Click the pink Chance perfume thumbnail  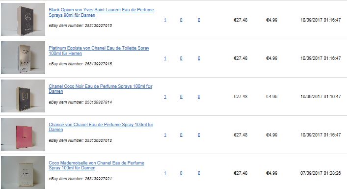point(23,134)
